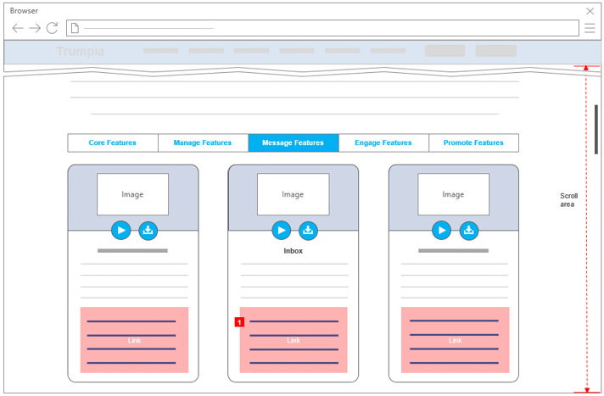
Task: Click the Trumpia logo
Action: pos(81,51)
